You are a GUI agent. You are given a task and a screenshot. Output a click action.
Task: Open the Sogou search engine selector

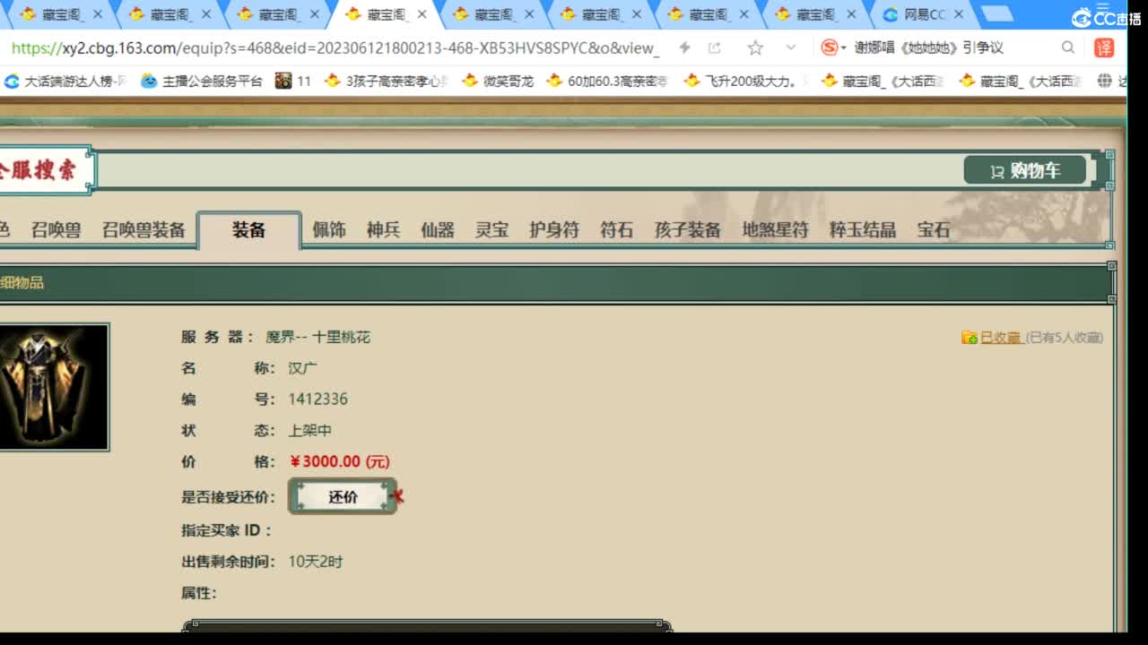tap(833, 47)
